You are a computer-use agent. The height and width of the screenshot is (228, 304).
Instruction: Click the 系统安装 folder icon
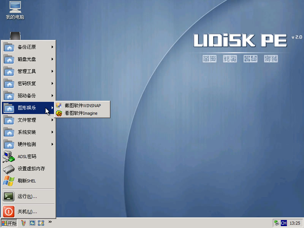pyautogui.click(x=9, y=132)
